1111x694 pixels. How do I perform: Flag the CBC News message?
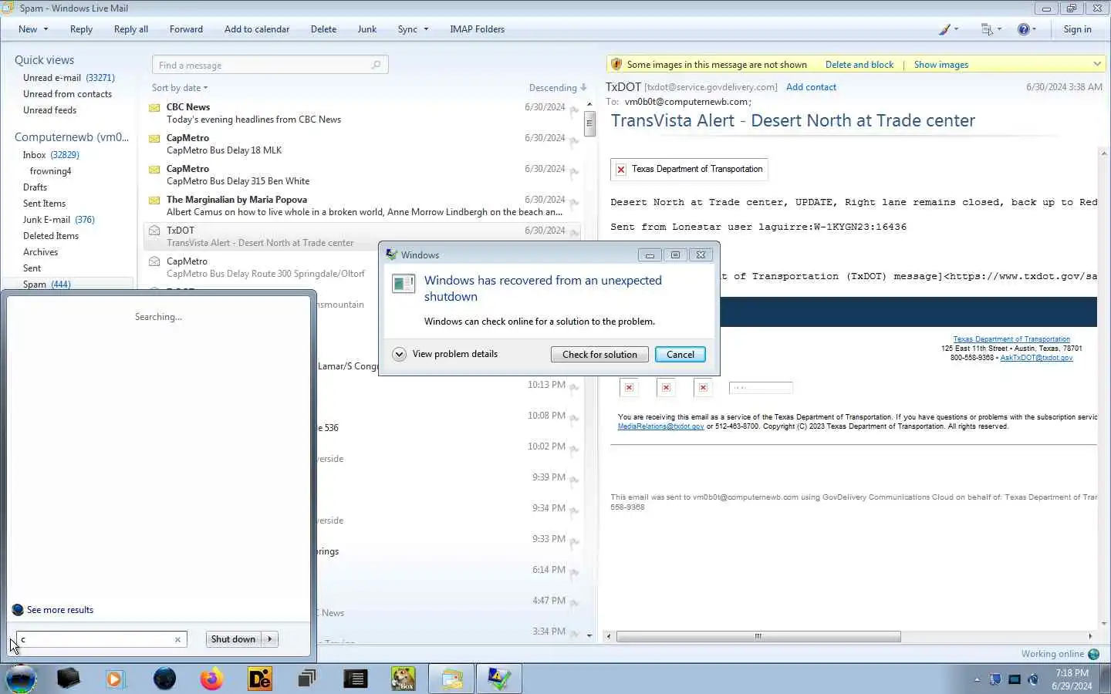574,110
